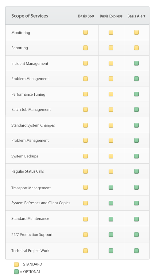
Task: Click Performance Tuning marker under Basis Express
Action: pos(111,94)
